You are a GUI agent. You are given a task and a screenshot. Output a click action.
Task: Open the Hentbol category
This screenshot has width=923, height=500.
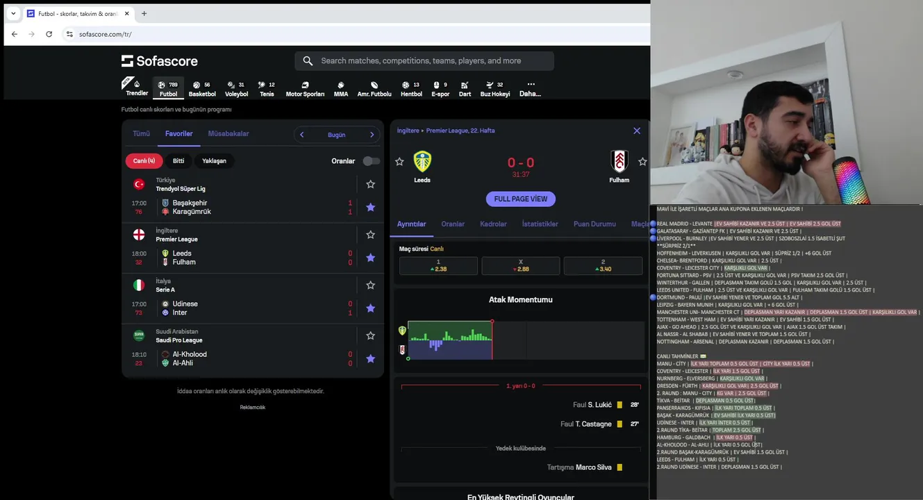click(411, 88)
